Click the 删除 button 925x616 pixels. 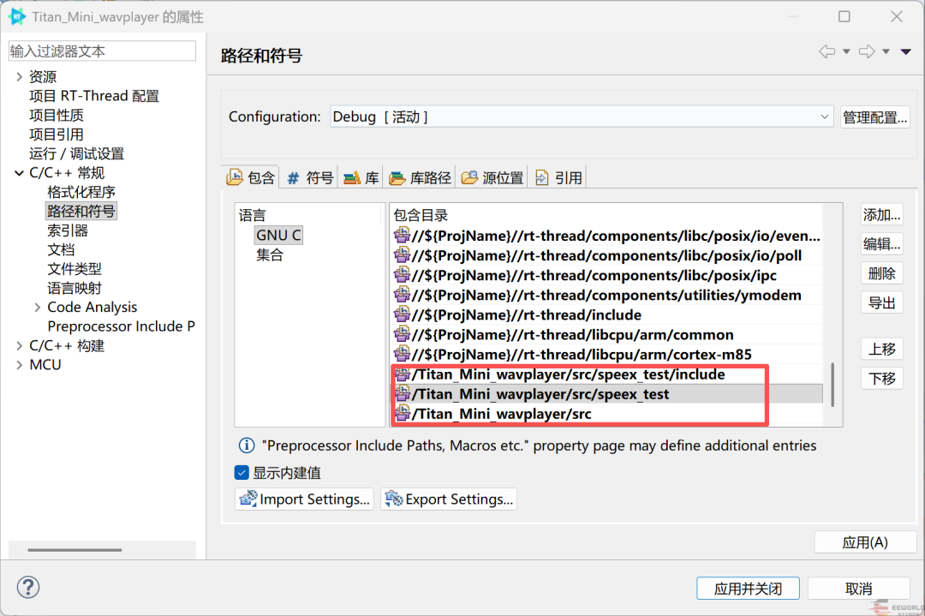(x=882, y=273)
